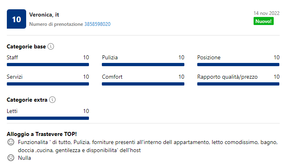Viewport: 287px width, 165px height.
Task: Open booking number 3858598020 link
Action: click(97, 24)
